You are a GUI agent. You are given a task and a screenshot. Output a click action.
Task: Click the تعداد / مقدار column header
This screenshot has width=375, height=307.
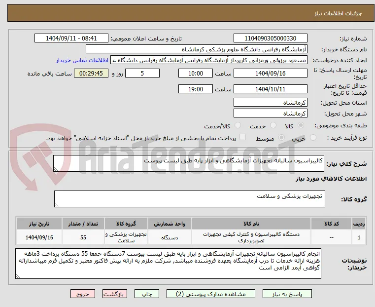pos(83,224)
